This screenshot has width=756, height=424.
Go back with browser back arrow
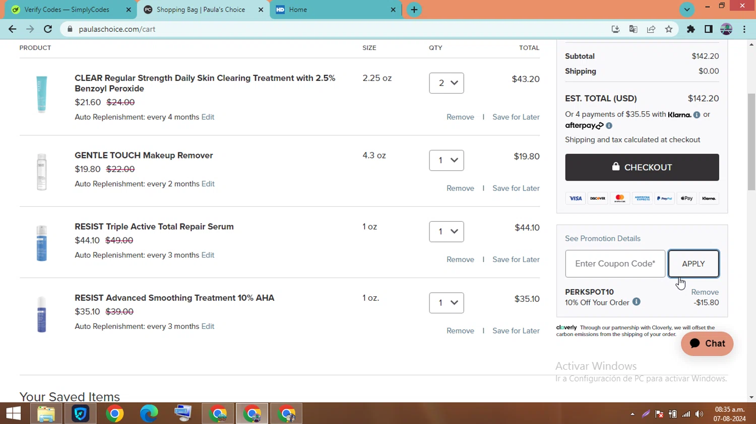pos(13,29)
